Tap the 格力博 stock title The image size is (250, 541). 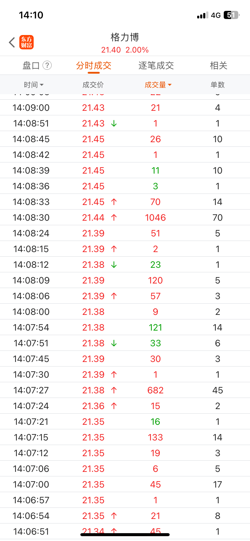125,37
